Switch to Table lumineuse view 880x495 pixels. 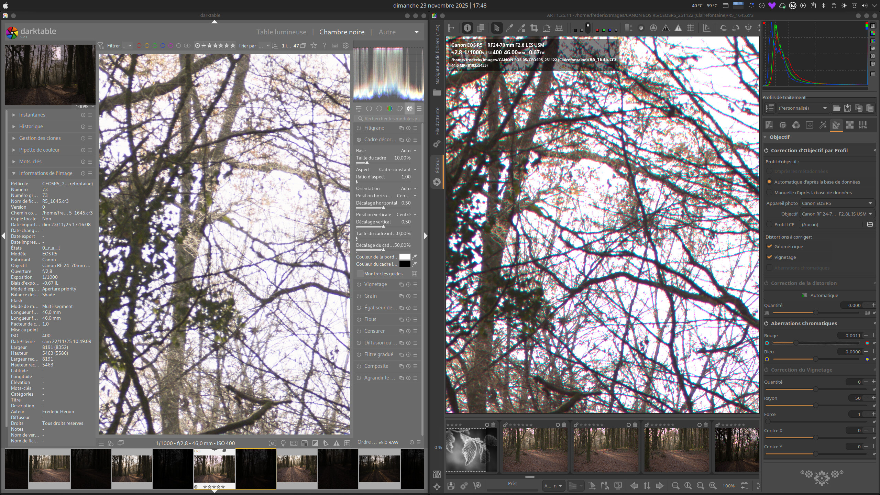point(281,32)
